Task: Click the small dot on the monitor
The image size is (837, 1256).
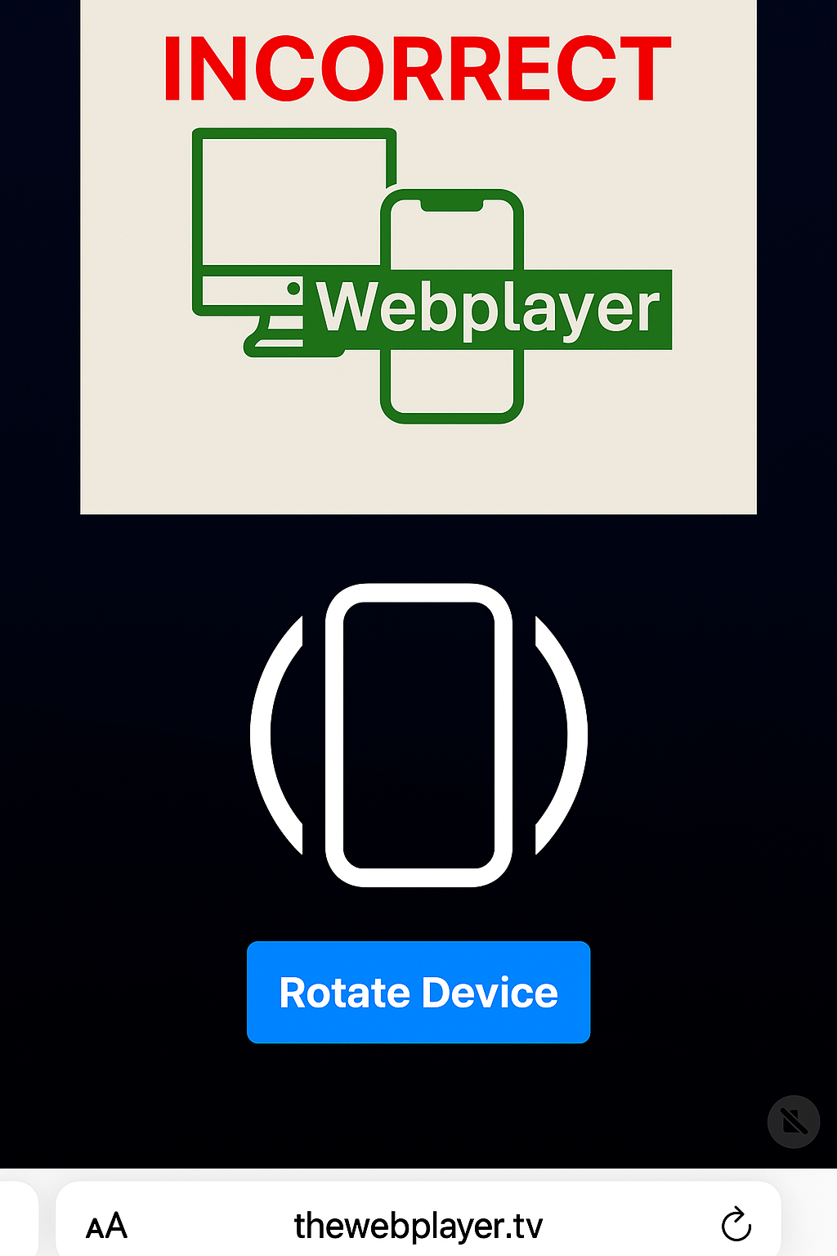Action: point(293,288)
